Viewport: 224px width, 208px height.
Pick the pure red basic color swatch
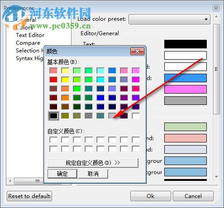(x=53, y=80)
